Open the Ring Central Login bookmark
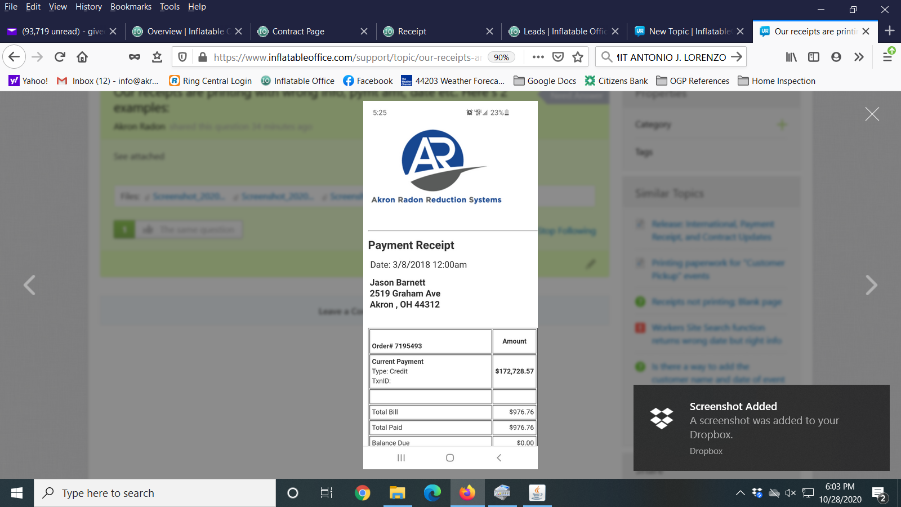Screen dimensions: 901x507 point(211,81)
